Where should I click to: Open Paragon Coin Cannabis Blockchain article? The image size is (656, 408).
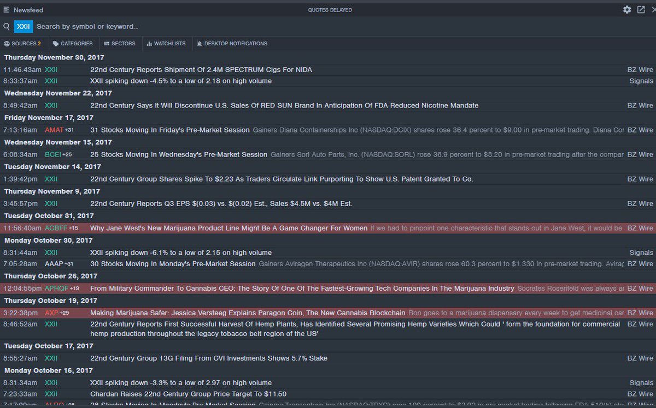(248, 313)
